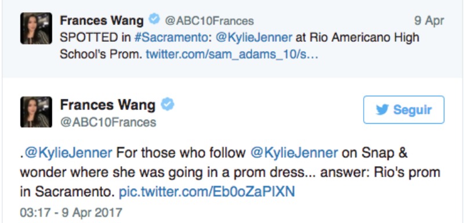
Task: Click @ABC10Frances handle under lower name
Action: 108,123
